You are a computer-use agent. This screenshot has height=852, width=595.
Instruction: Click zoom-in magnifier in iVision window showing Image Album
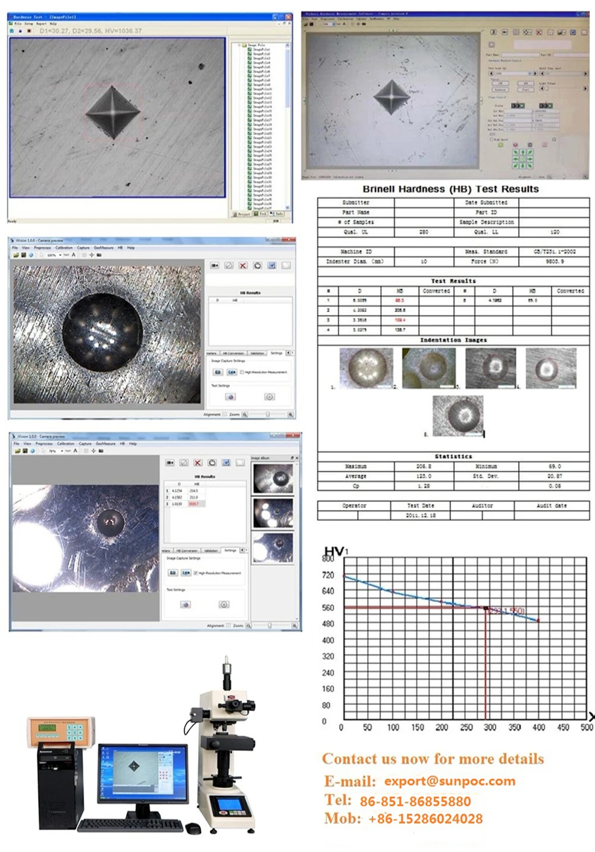pos(295,626)
